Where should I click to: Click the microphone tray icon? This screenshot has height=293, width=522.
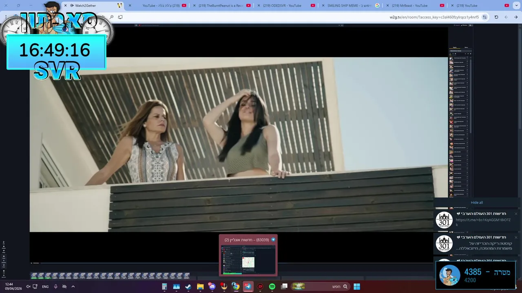coord(55,286)
